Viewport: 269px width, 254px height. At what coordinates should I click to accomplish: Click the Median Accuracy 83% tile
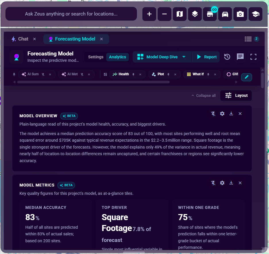pos(56,225)
